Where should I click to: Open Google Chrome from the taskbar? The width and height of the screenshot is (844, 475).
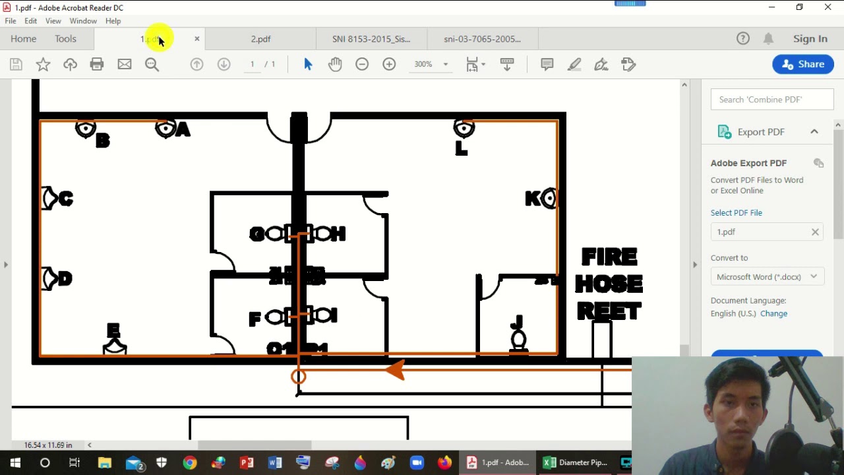pos(190,463)
